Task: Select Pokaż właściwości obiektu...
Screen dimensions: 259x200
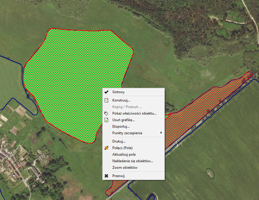Action: pyautogui.click(x=134, y=113)
